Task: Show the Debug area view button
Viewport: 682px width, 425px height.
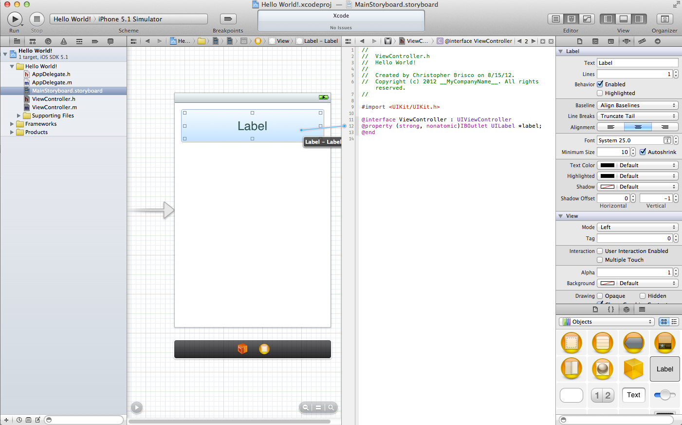Action: [x=624, y=19]
